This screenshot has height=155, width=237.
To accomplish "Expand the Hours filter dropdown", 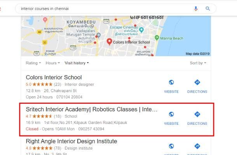I will click(52, 63).
